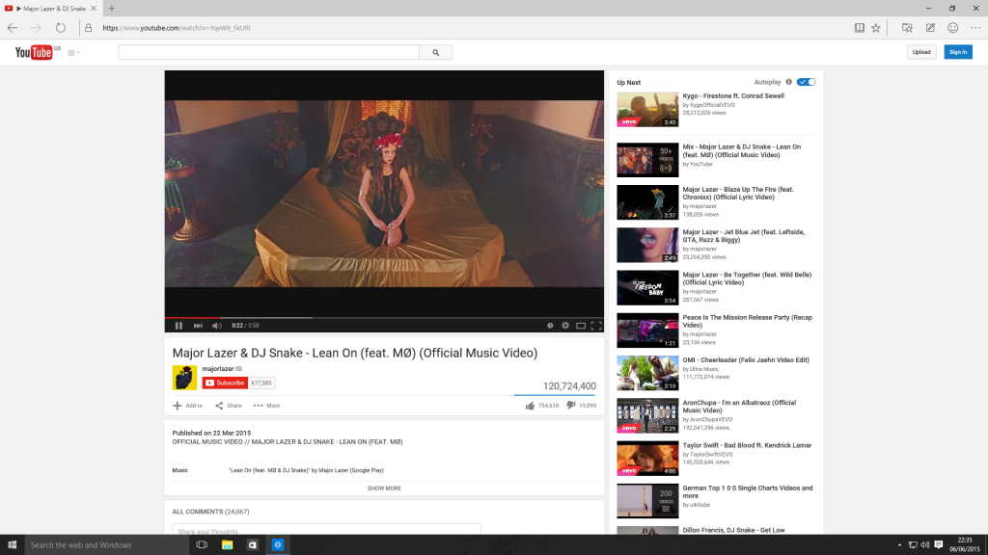The width and height of the screenshot is (988, 555).
Task: Open Kygo Firestone video thumbnail
Action: [647, 110]
